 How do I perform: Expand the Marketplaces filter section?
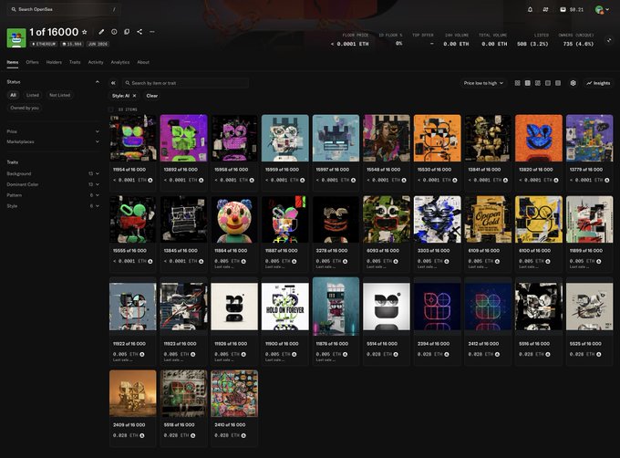click(53, 141)
